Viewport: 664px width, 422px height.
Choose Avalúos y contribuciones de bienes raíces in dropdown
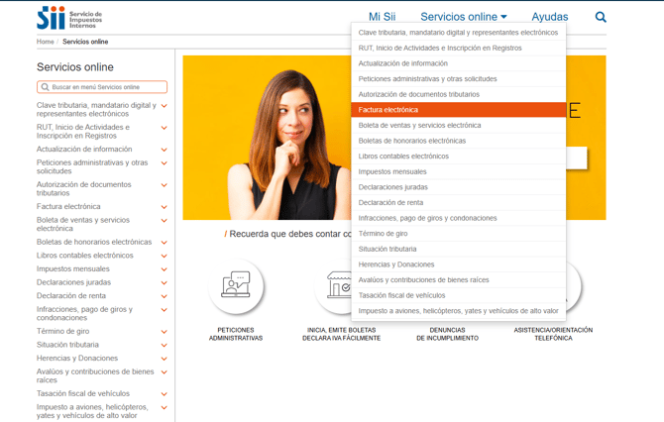tap(458, 279)
